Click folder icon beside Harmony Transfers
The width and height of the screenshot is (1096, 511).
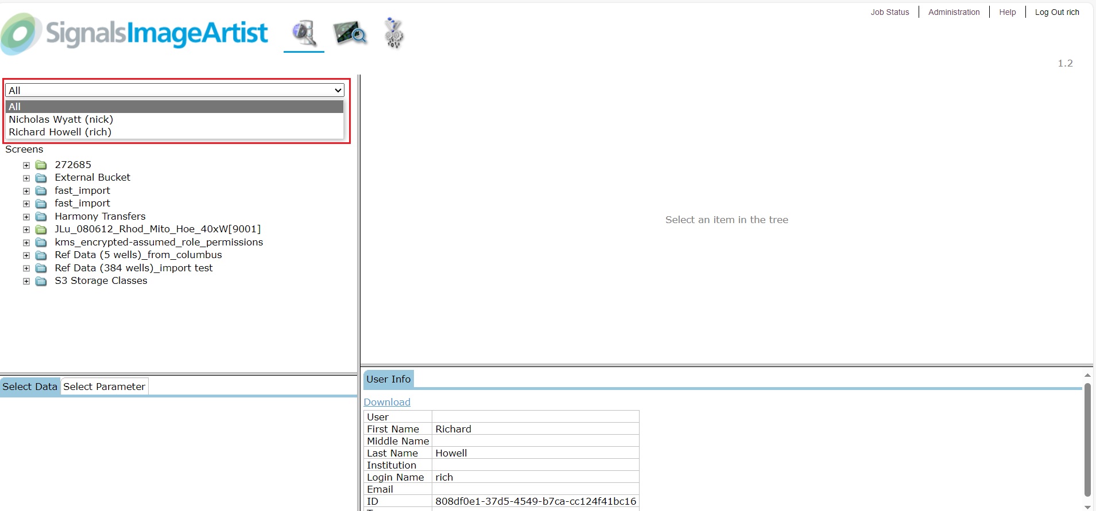click(x=41, y=217)
